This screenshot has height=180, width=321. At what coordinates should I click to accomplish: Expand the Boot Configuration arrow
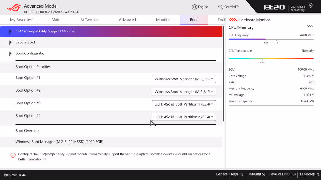click(x=10, y=53)
